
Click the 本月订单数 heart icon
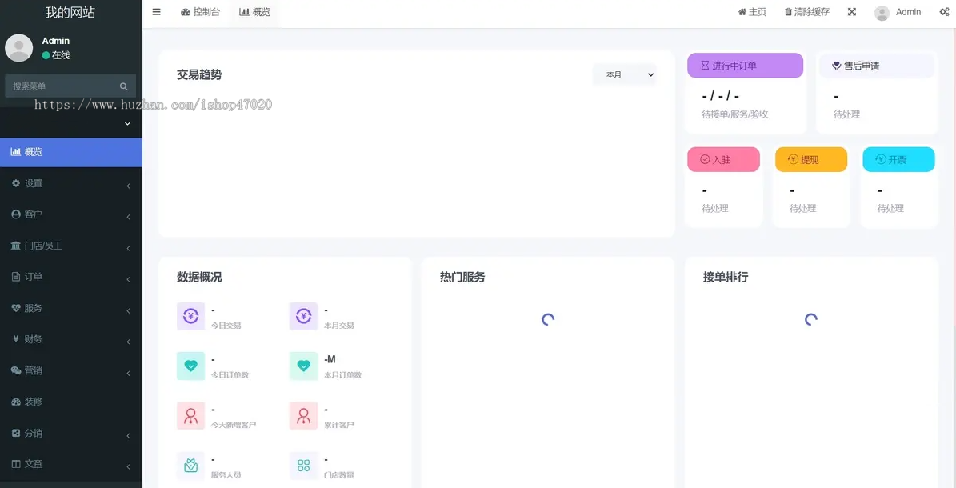pyautogui.click(x=304, y=366)
